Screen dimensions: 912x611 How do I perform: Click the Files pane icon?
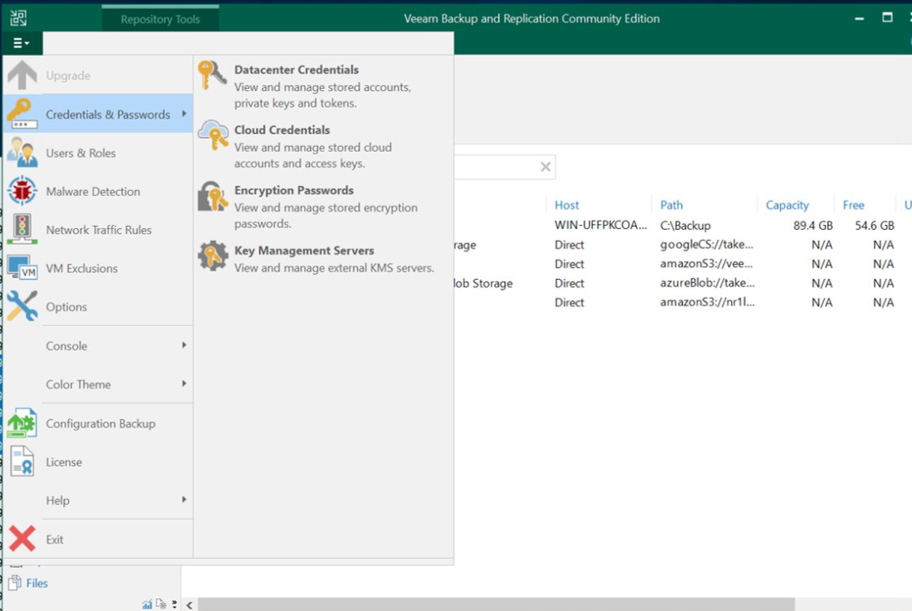[x=15, y=583]
